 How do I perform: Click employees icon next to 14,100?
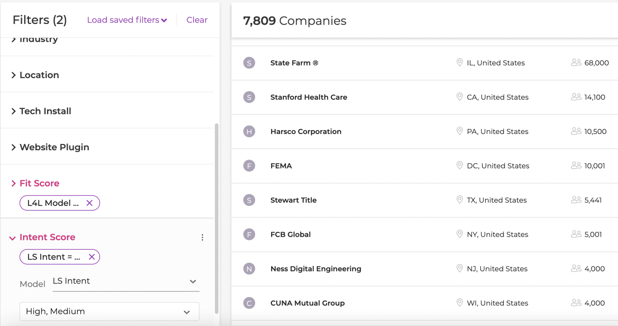coord(576,97)
